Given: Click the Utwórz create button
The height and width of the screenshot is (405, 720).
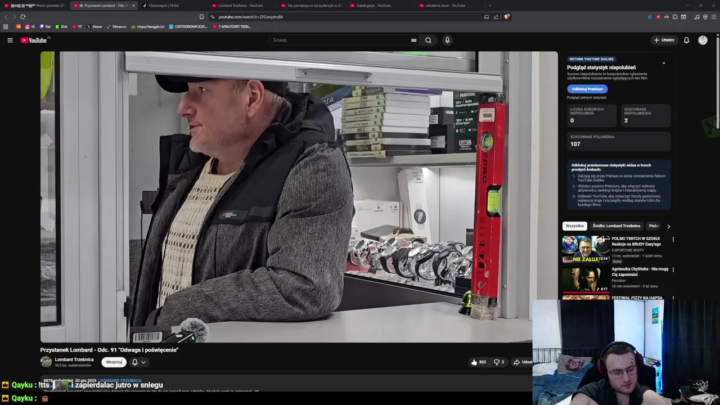Looking at the screenshot, I should coord(664,40).
